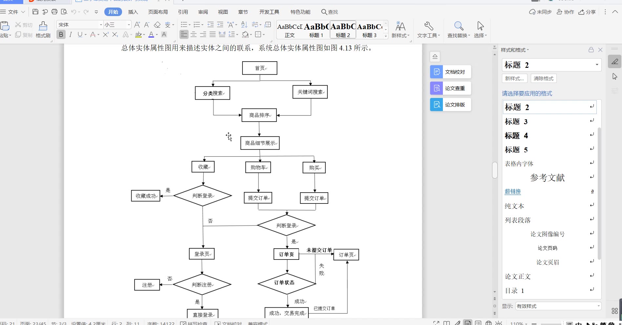622x325 pixels.
Task: Click the document vertical scrollbar thumb
Action: (x=495, y=170)
